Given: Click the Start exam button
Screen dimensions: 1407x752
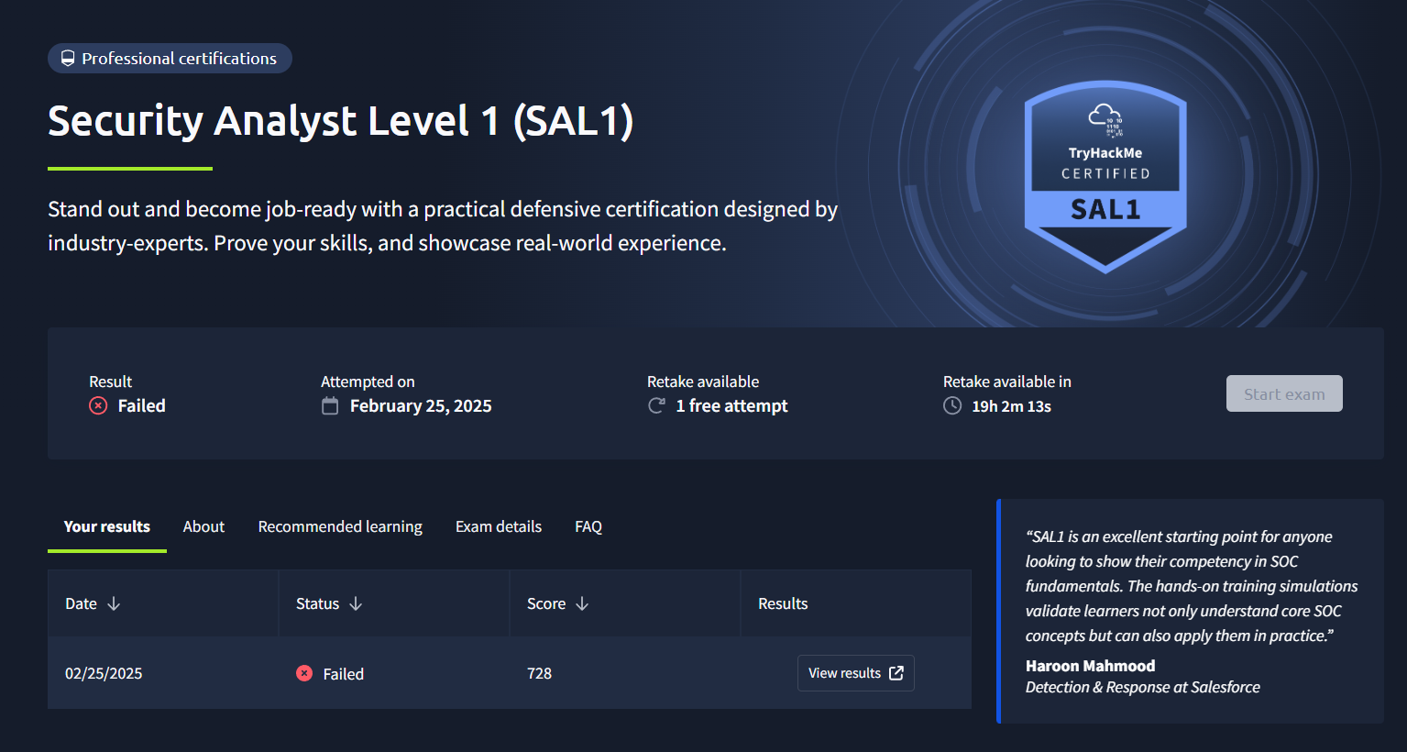Looking at the screenshot, I should pos(1284,393).
